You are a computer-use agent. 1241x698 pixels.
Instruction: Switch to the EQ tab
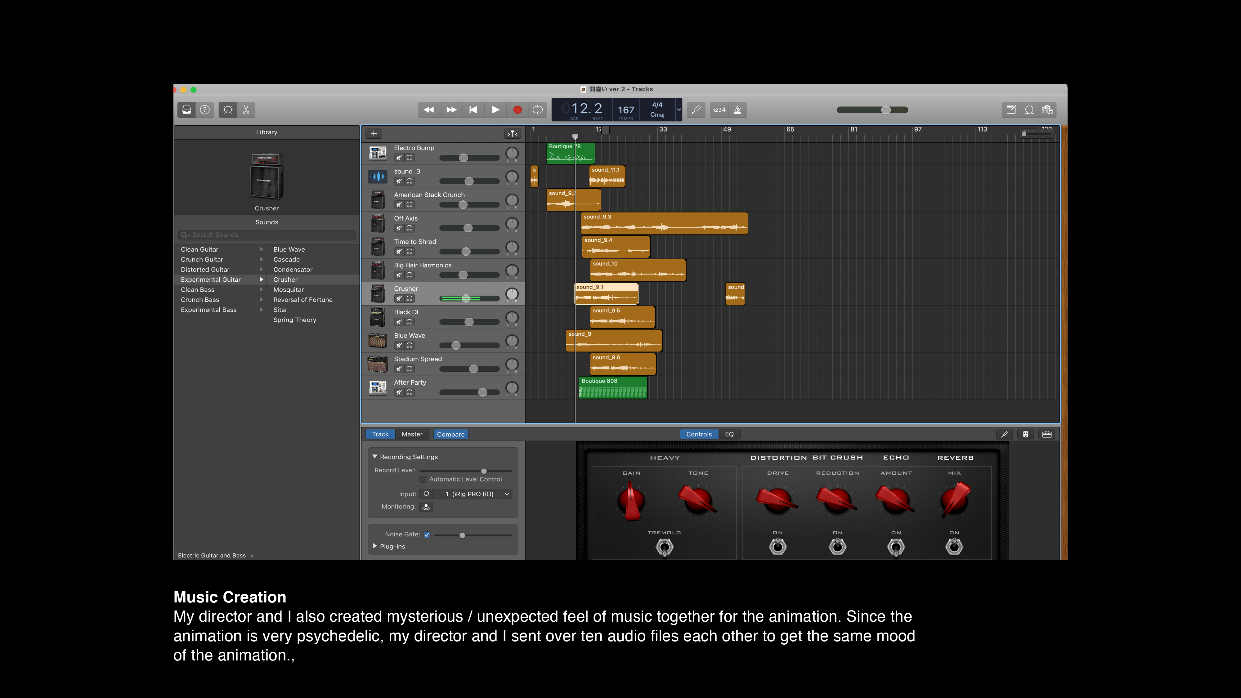pos(729,434)
